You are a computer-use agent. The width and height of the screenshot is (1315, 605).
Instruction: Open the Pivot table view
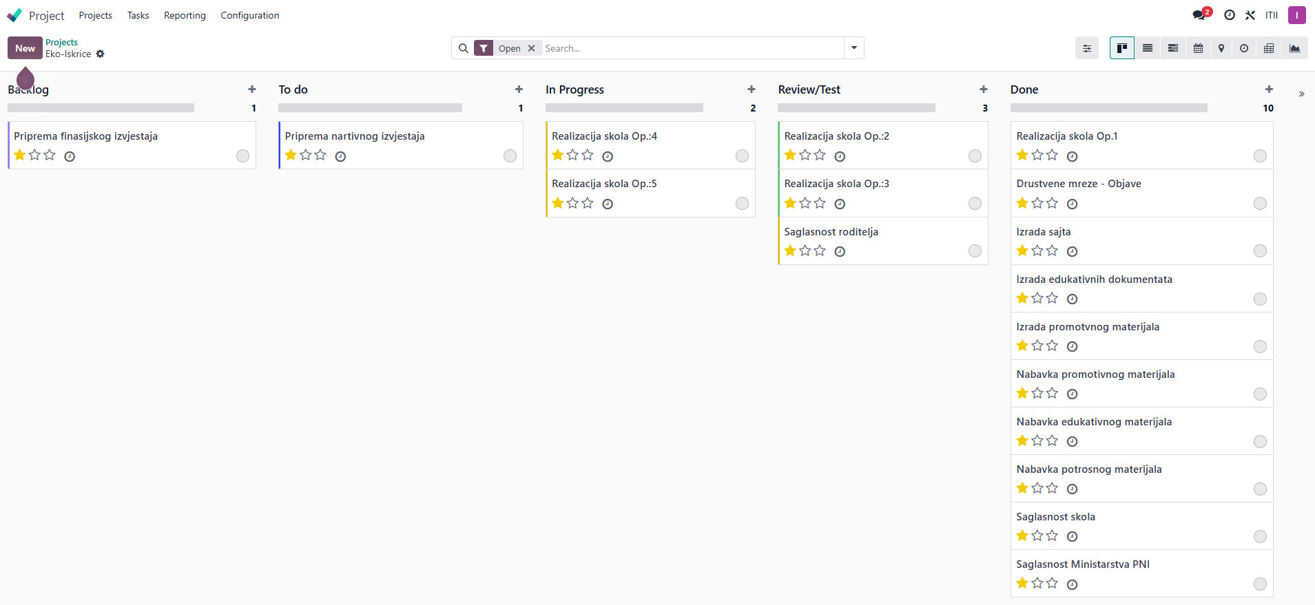(1269, 48)
